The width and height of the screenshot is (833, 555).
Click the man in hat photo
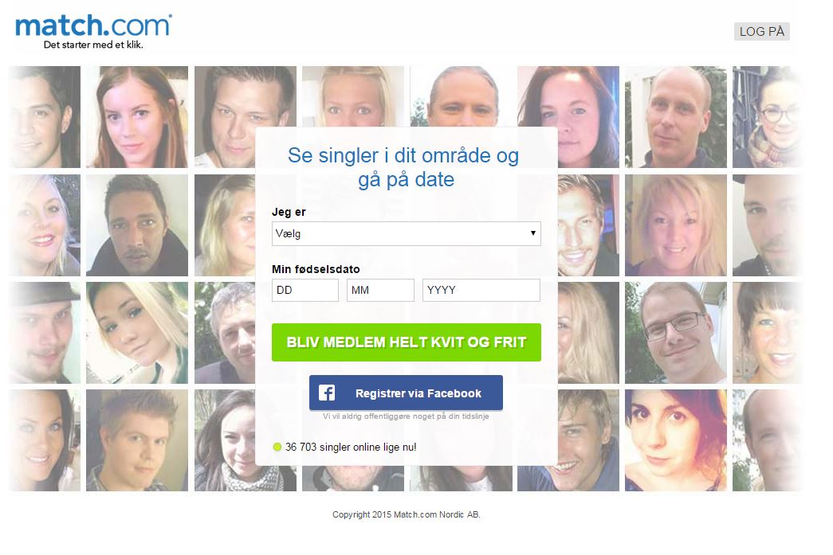[x=45, y=333]
